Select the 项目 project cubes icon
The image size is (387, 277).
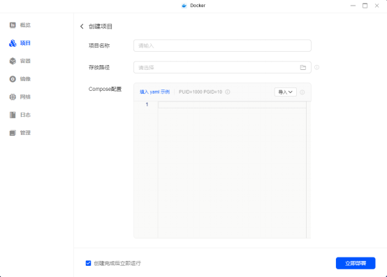point(13,43)
